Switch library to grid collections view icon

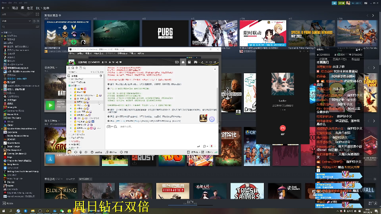coord(38,15)
